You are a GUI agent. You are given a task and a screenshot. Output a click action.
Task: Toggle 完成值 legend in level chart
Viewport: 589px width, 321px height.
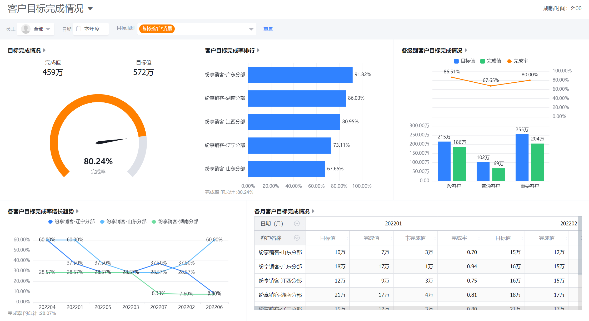point(491,61)
